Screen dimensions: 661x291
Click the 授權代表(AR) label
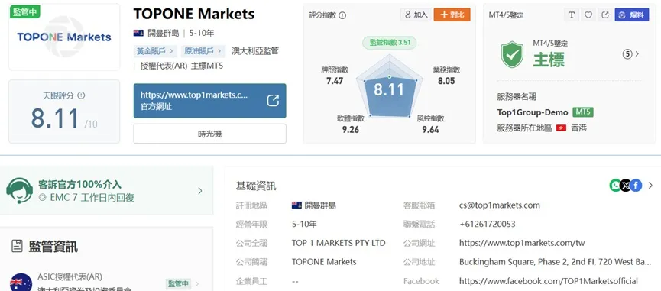pyautogui.click(x=164, y=66)
